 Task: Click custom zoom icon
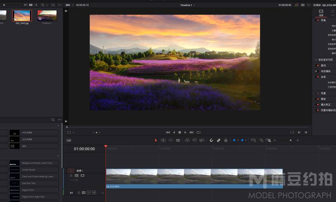point(268,140)
